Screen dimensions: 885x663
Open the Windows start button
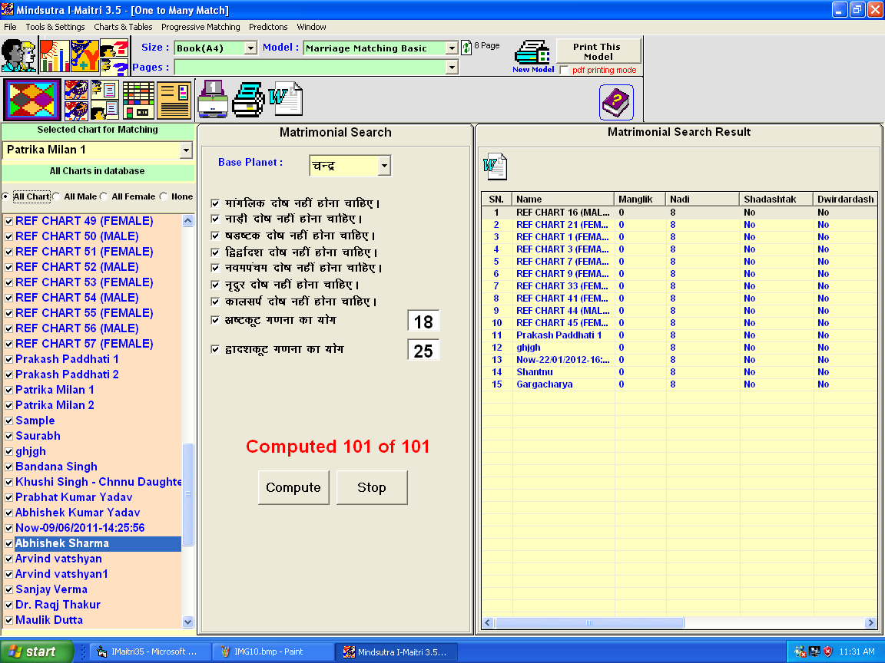pyautogui.click(x=37, y=651)
